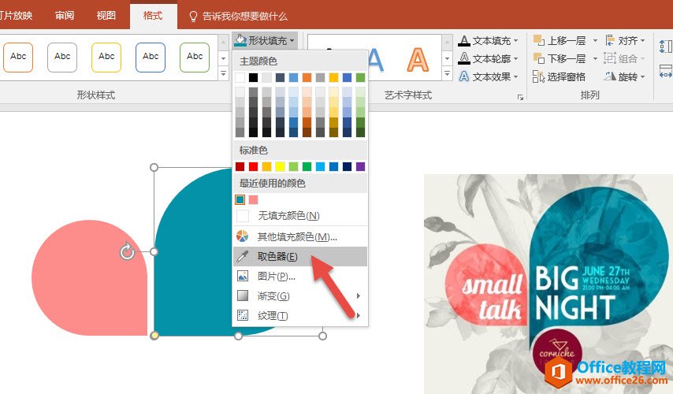Choose 无填充颜色 no fill option
The height and width of the screenshot is (394, 673).
click(x=300, y=215)
